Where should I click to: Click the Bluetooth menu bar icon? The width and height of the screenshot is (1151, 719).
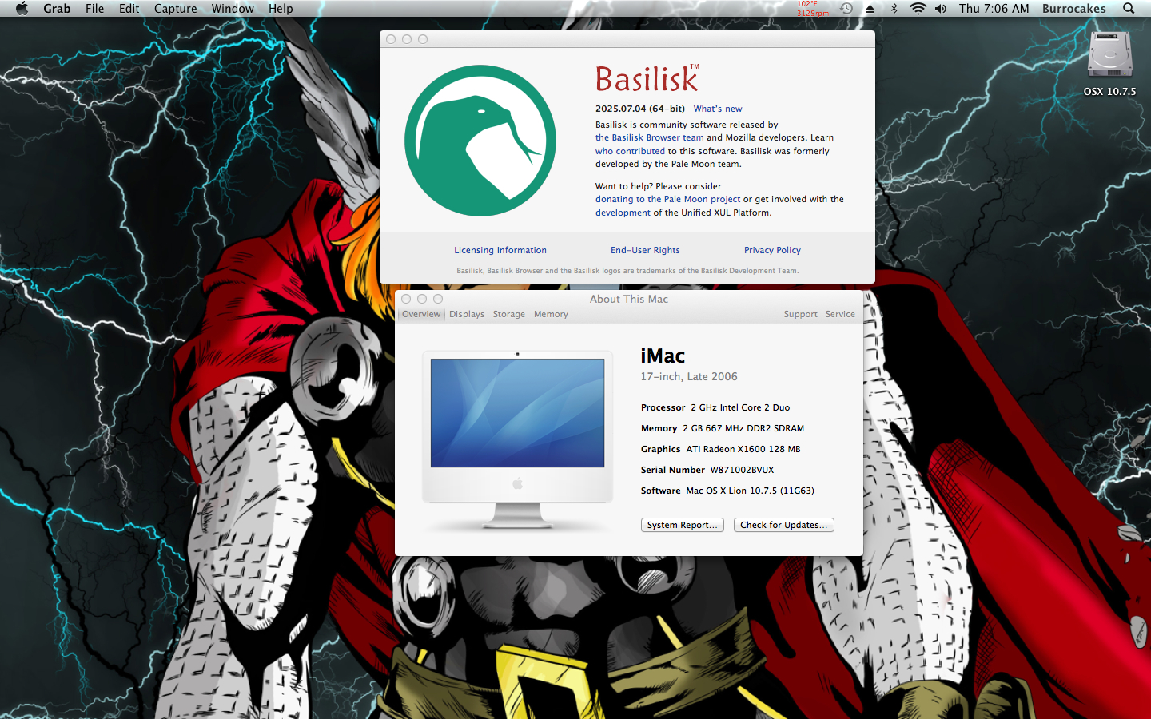click(x=894, y=8)
